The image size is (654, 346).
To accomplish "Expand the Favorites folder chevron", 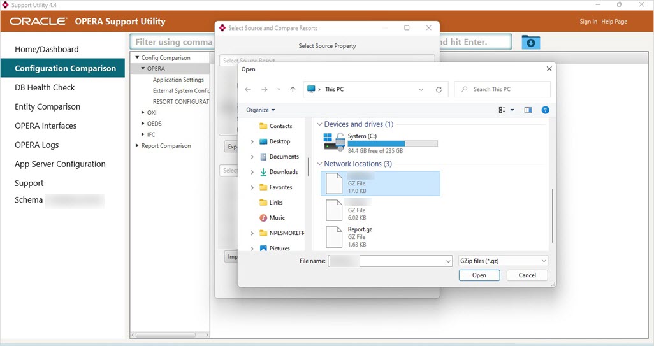I will coord(252,187).
